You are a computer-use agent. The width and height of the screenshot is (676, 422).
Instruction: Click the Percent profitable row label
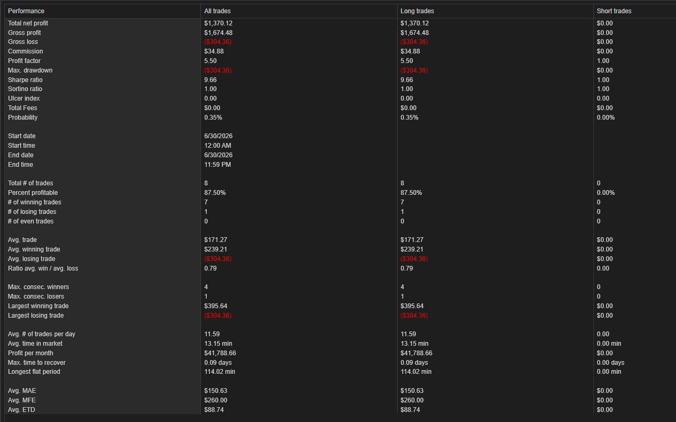33,193
